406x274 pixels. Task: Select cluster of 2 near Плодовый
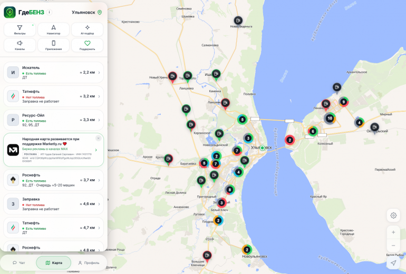[218, 220]
